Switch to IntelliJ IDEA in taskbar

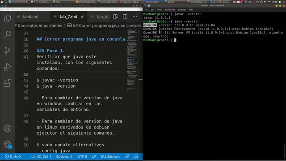[108, 2]
